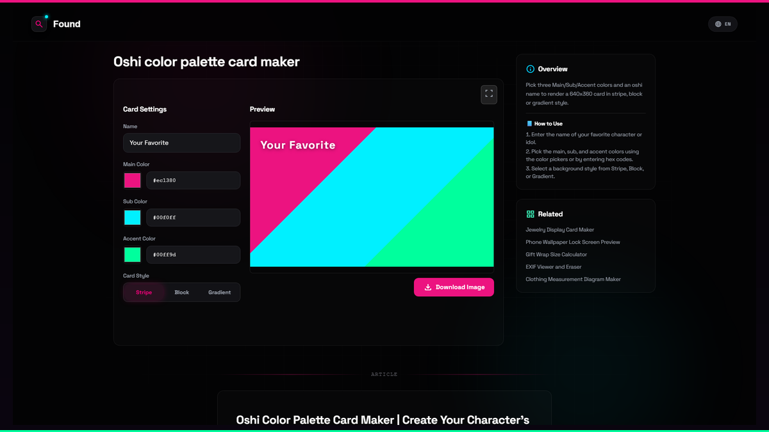769x432 pixels.
Task: Open Gift Wrap Size Calculator link
Action: [558, 255]
